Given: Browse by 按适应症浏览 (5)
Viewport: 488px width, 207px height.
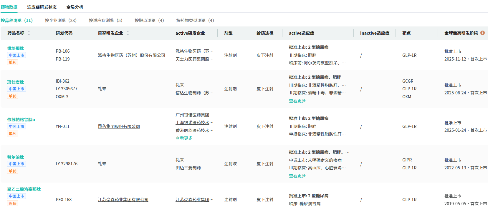Looking at the screenshot, I should [x=105, y=21].
